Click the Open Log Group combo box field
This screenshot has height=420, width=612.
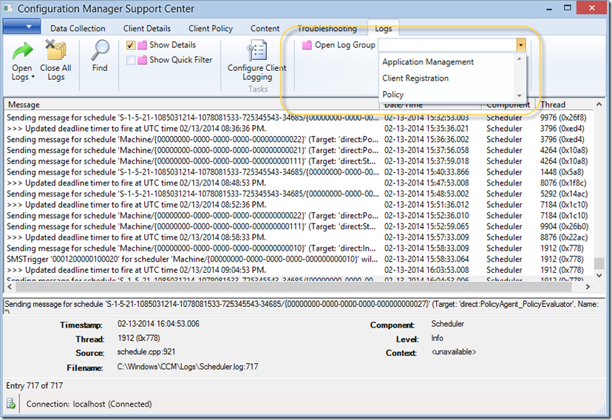coord(447,45)
